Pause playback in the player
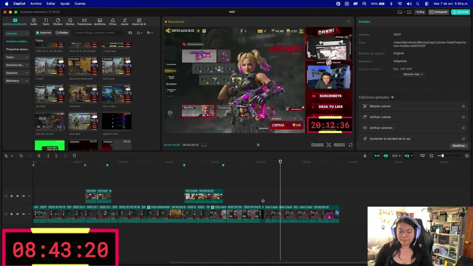473x266 pixels. coord(258,145)
